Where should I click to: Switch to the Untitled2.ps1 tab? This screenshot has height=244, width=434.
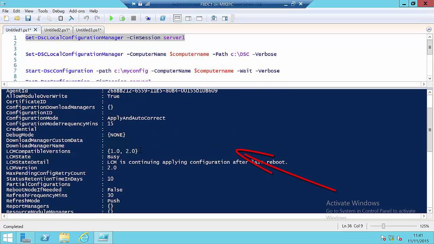(x=57, y=30)
